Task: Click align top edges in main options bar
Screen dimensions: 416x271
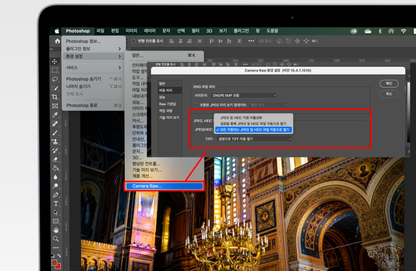Action: 212,41
